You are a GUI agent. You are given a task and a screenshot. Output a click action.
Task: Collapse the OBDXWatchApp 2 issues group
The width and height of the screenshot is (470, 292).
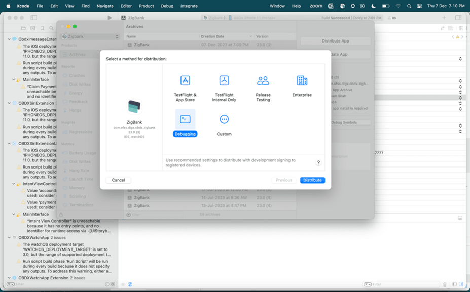tap(9, 238)
